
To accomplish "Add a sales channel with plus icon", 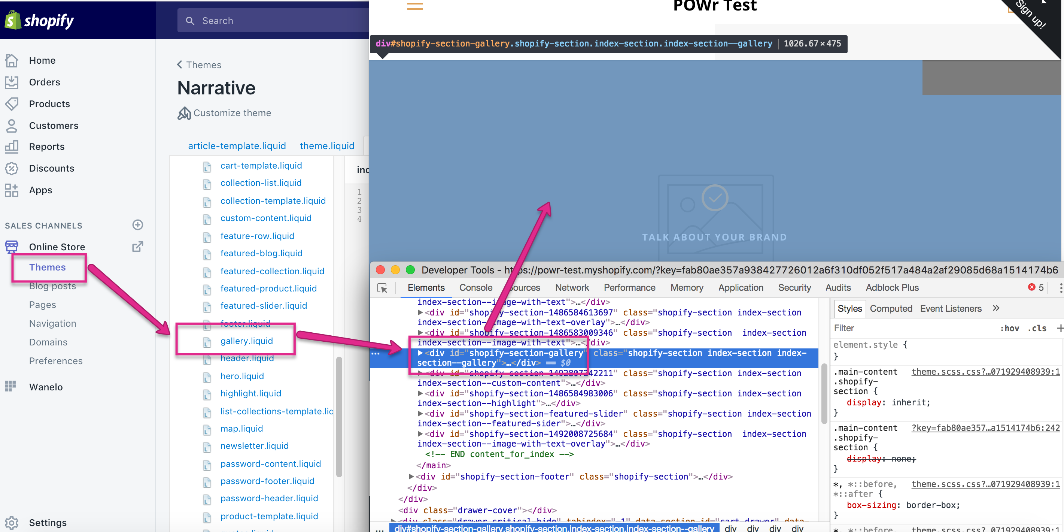I will [137, 225].
